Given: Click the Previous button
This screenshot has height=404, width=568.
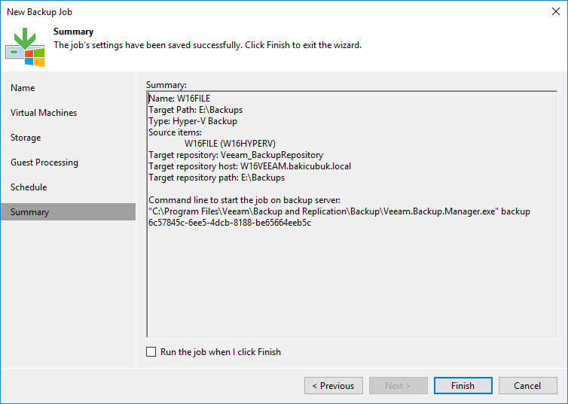Looking at the screenshot, I should click(x=334, y=385).
